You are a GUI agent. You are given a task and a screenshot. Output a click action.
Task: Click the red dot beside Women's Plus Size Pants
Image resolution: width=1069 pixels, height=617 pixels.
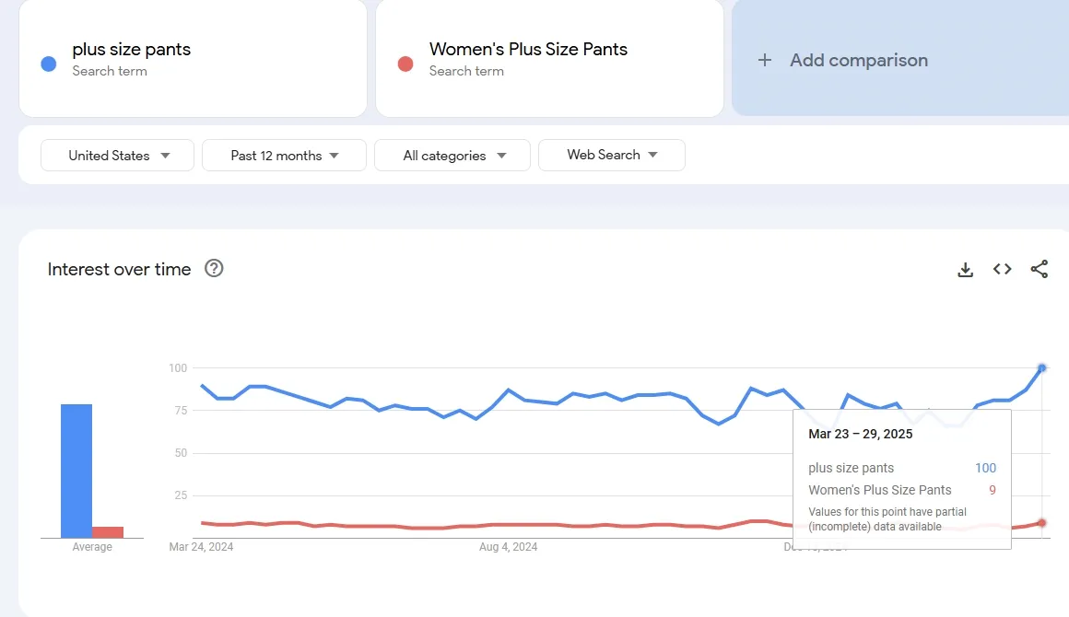coord(405,64)
